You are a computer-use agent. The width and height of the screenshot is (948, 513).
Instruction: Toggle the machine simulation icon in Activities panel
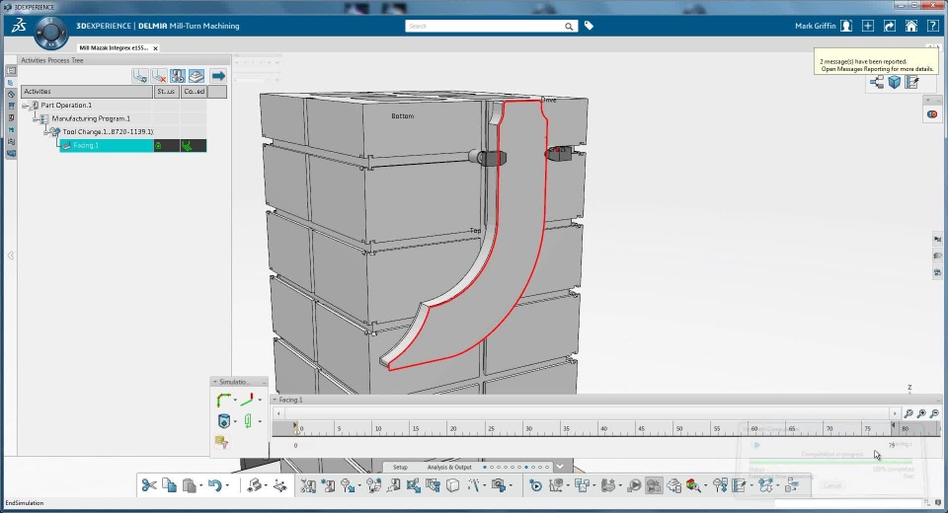(177, 76)
